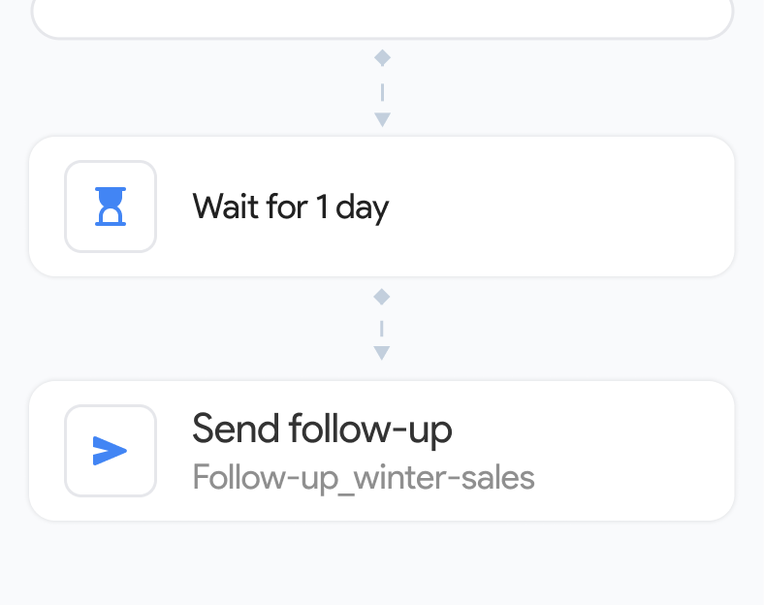The height and width of the screenshot is (605, 764).
Task: Click the dashed line above Send follow-up
Action: pos(382,328)
